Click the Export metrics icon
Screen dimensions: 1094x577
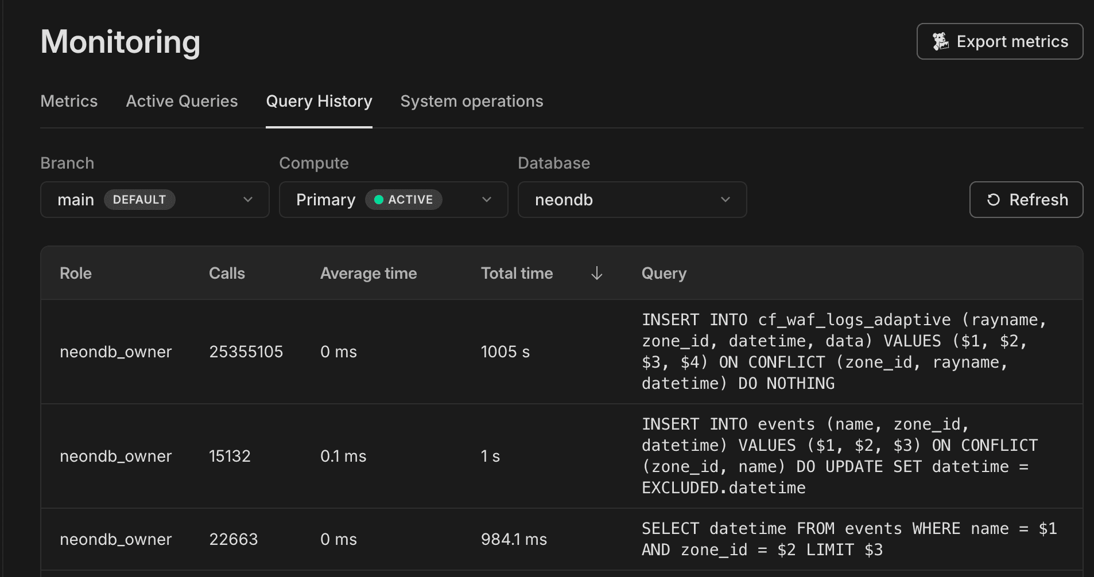point(941,41)
